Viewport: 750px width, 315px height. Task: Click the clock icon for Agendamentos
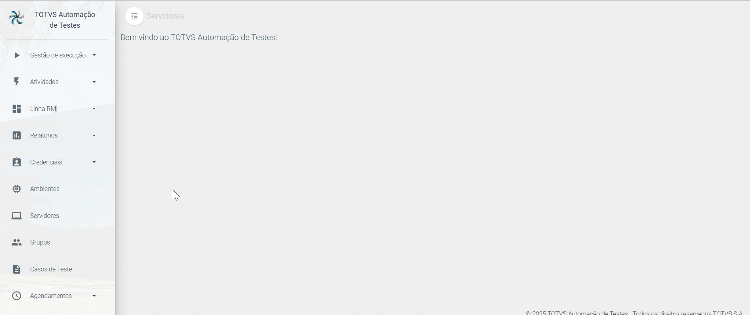[x=16, y=296]
